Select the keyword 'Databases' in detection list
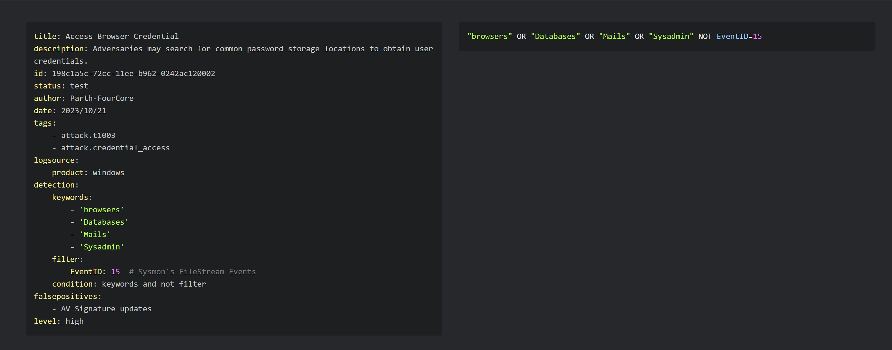The width and height of the screenshot is (892, 350). tap(104, 222)
